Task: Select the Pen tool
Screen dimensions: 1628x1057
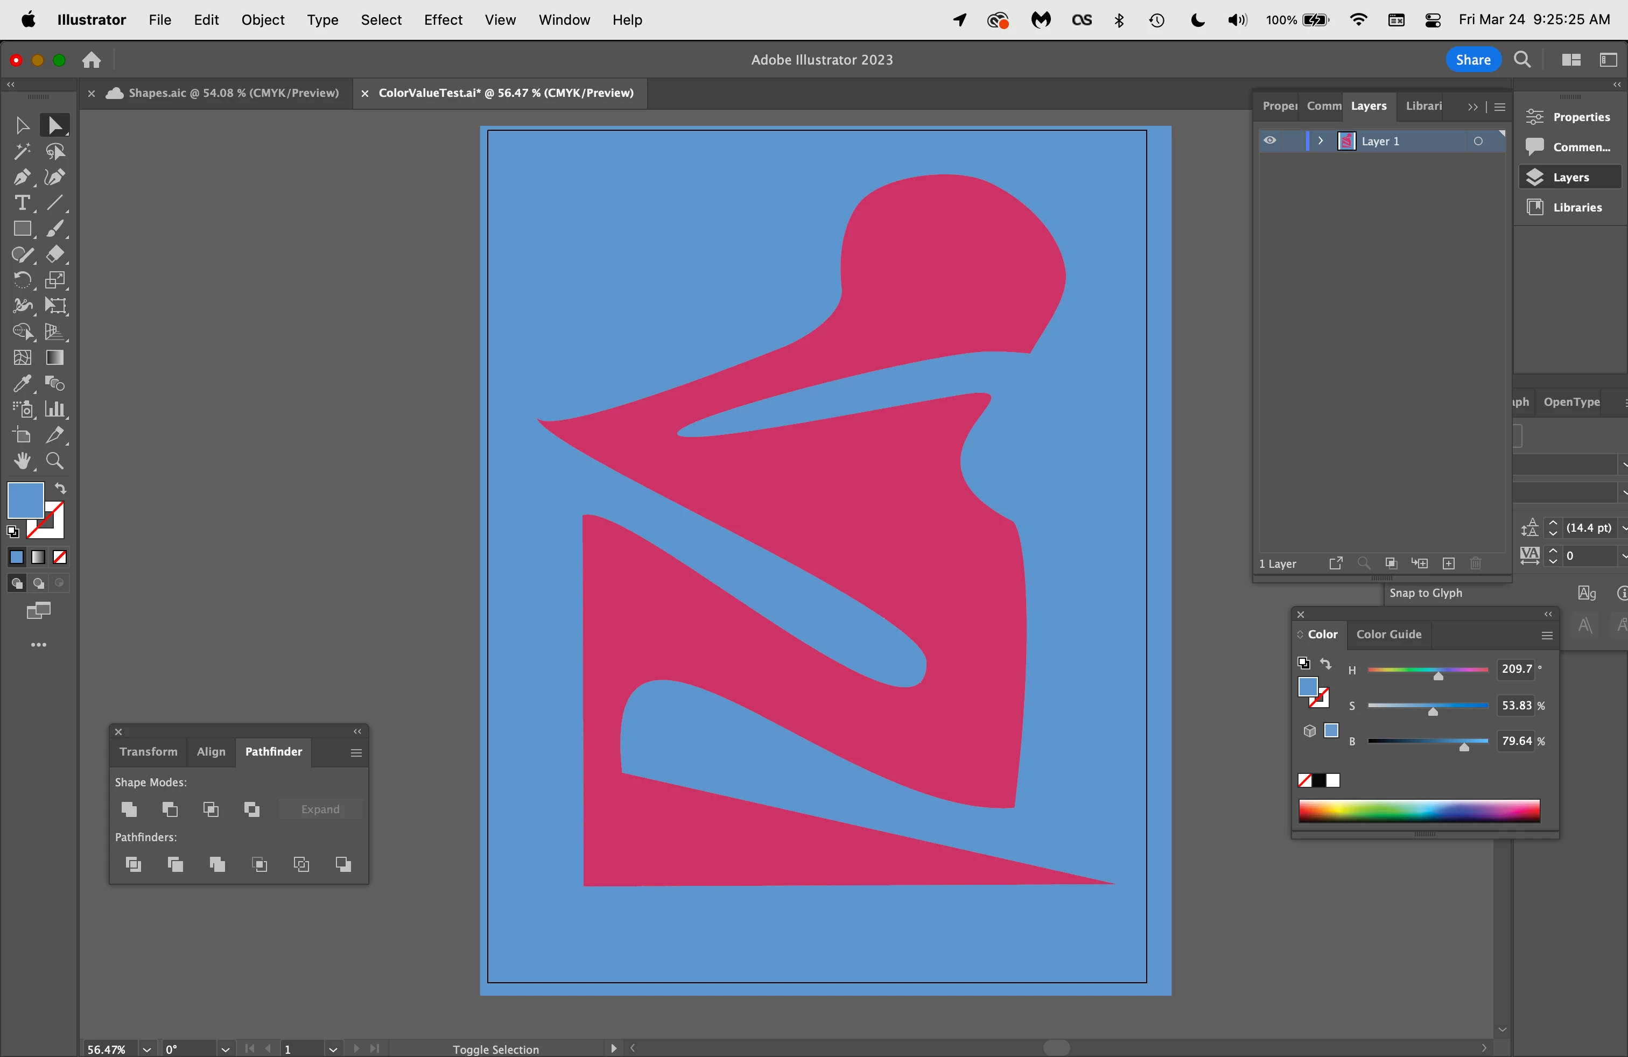Action: 21,177
